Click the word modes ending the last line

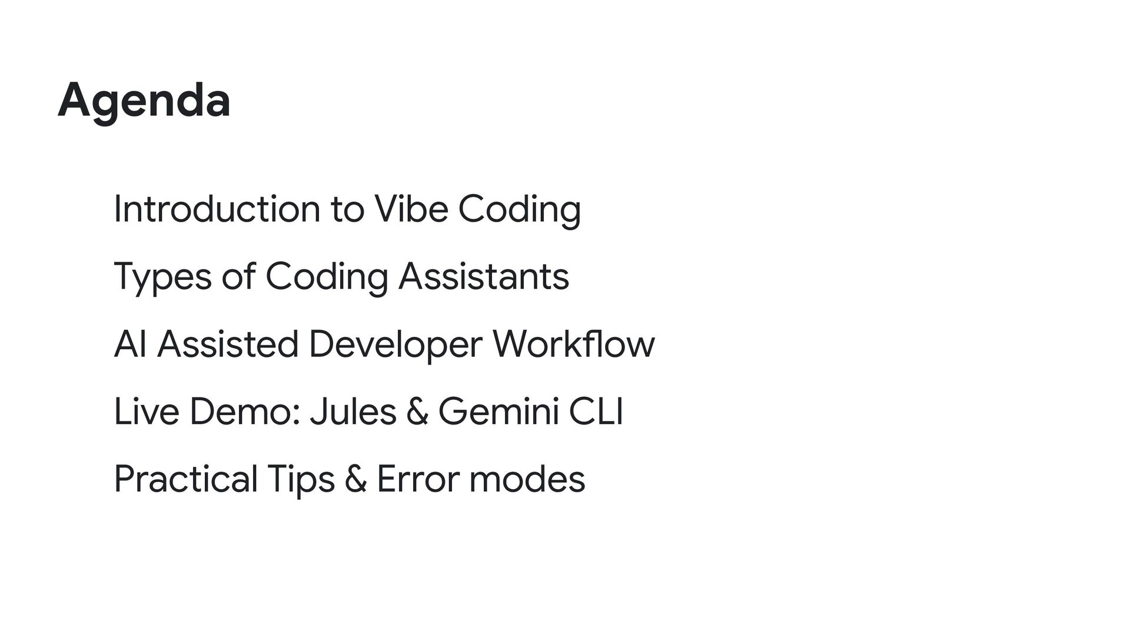point(527,479)
